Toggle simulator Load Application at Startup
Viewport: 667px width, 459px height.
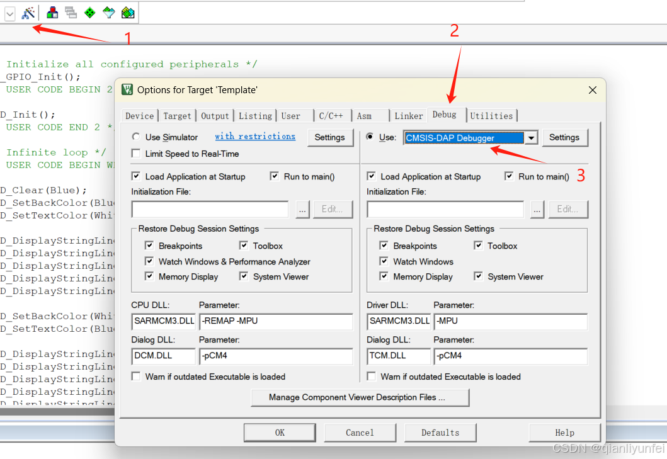tap(136, 176)
